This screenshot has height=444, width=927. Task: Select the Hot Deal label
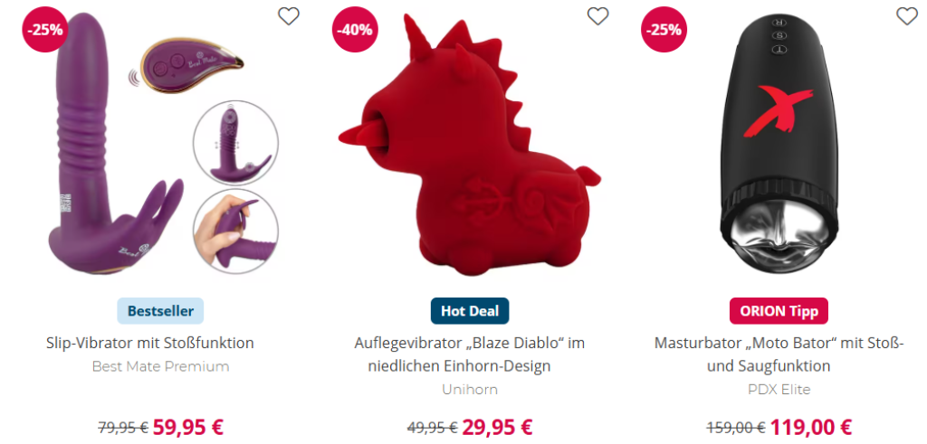(x=470, y=310)
